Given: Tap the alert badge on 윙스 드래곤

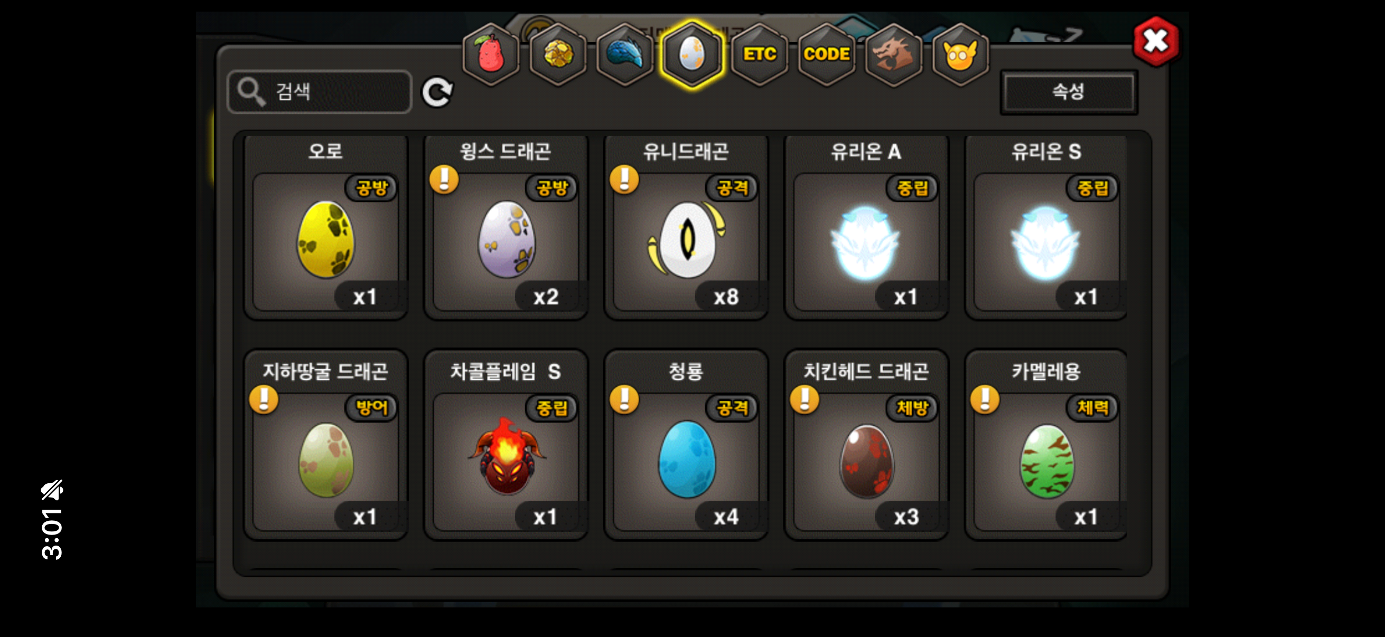Looking at the screenshot, I should tap(444, 179).
